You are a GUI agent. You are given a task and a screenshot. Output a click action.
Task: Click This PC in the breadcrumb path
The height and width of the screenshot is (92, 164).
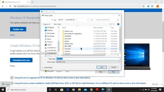click(x=61, y=20)
